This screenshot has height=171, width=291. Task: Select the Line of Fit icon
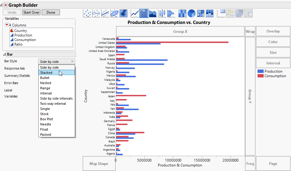[106, 13]
